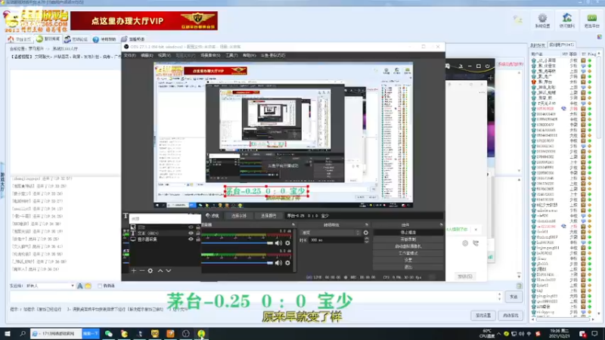
Task: Click taskbar search magnifier
Action: (23, 333)
